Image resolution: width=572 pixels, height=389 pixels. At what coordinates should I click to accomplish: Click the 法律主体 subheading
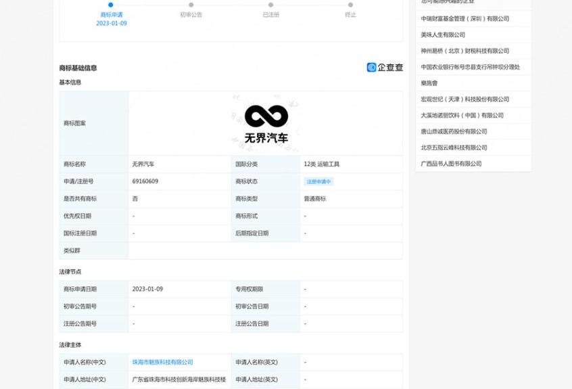click(70, 345)
